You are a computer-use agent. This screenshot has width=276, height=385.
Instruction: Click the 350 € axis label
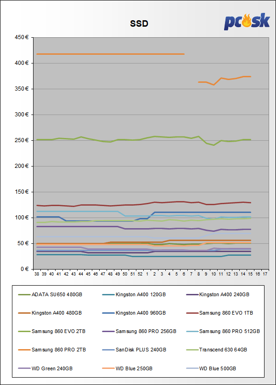(22, 89)
